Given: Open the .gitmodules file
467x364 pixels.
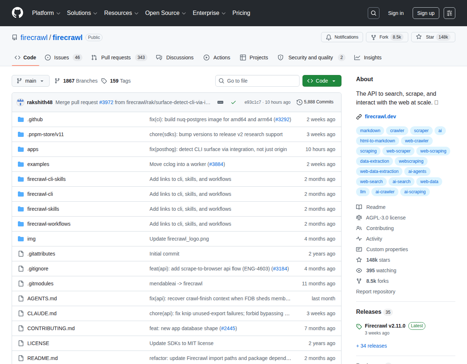Looking at the screenshot, I should tap(40, 284).
